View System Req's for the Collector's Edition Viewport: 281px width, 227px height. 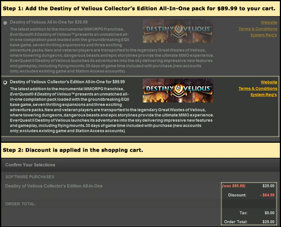[264, 95]
